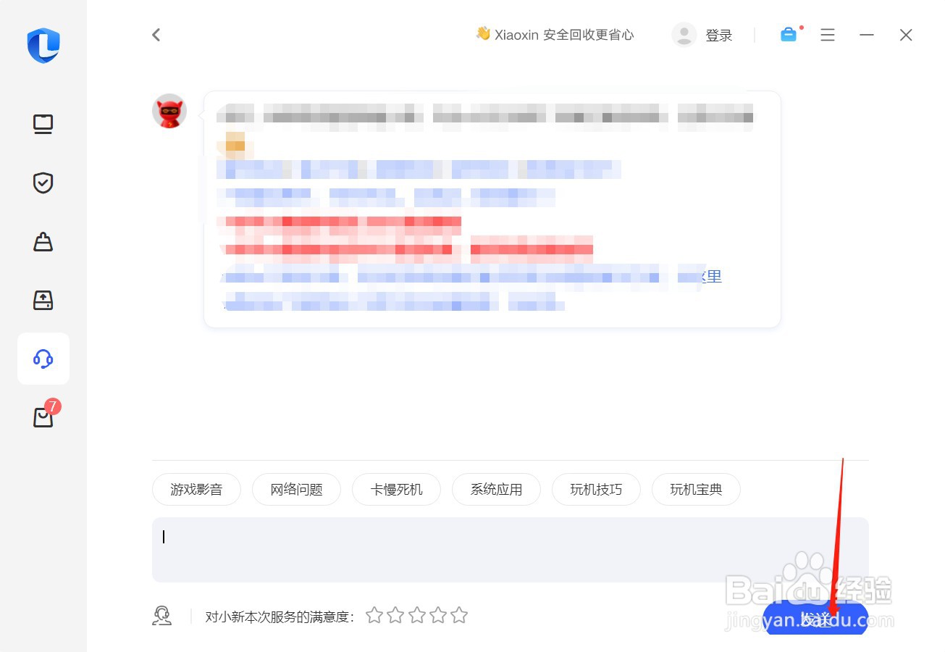
Task: Open the hamburger menu in the title bar
Action: click(x=828, y=34)
